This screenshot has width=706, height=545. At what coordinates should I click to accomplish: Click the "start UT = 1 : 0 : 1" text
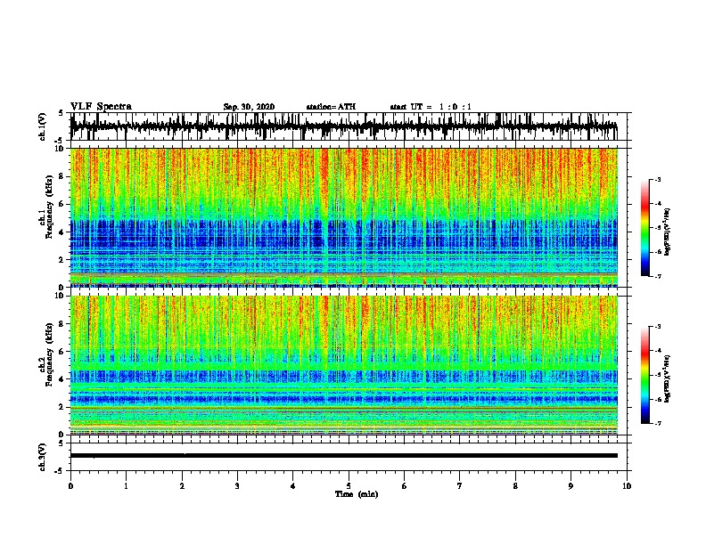431,107
